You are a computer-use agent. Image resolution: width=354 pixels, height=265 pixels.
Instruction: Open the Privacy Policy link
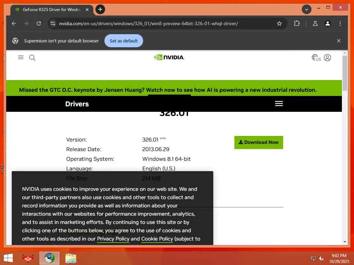tap(113, 239)
